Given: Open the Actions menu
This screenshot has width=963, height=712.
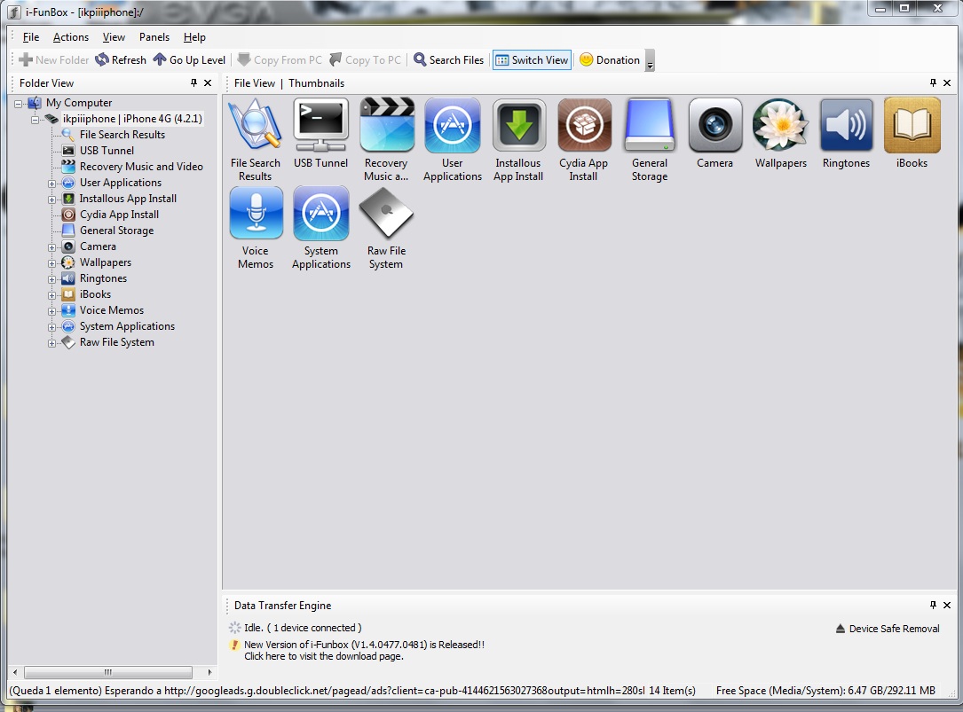Looking at the screenshot, I should [x=71, y=37].
